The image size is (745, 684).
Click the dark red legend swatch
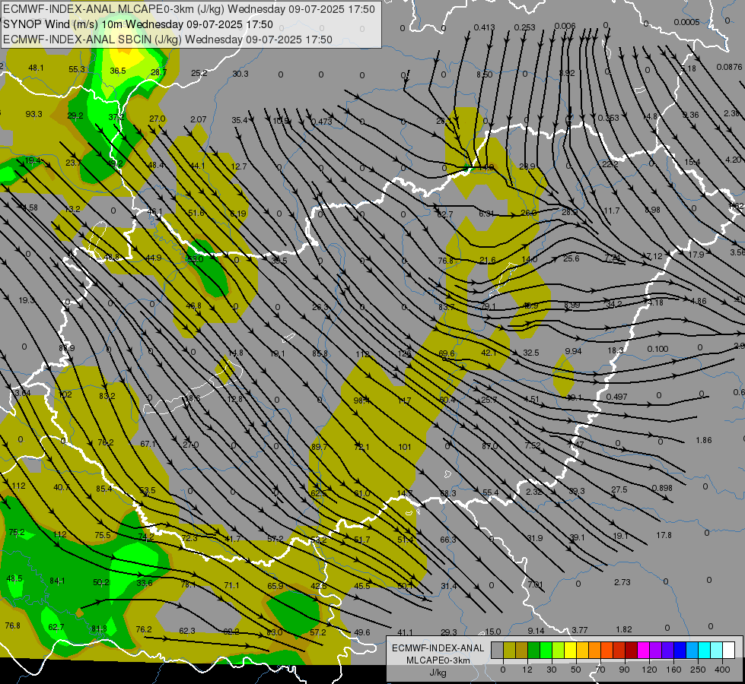click(631, 650)
